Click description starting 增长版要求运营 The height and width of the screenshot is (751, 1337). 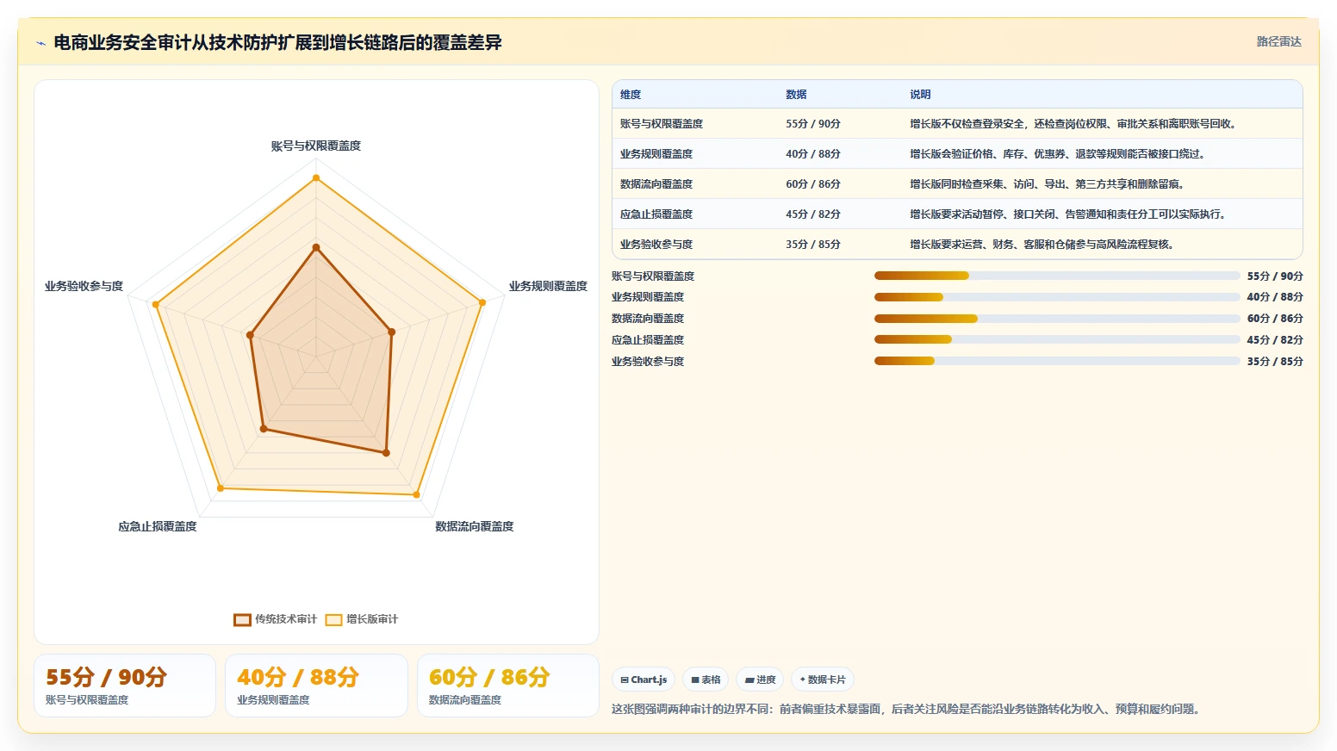click(x=1044, y=245)
